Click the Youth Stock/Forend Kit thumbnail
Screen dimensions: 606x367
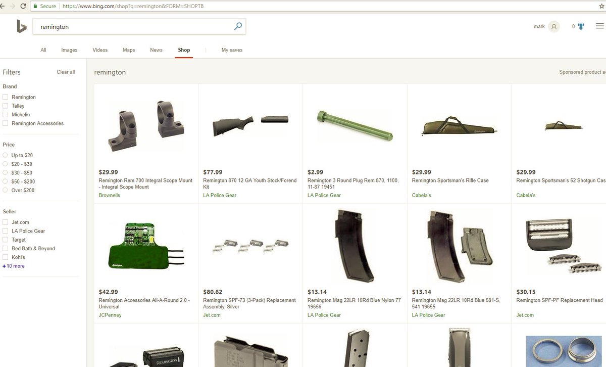click(x=250, y=126)
